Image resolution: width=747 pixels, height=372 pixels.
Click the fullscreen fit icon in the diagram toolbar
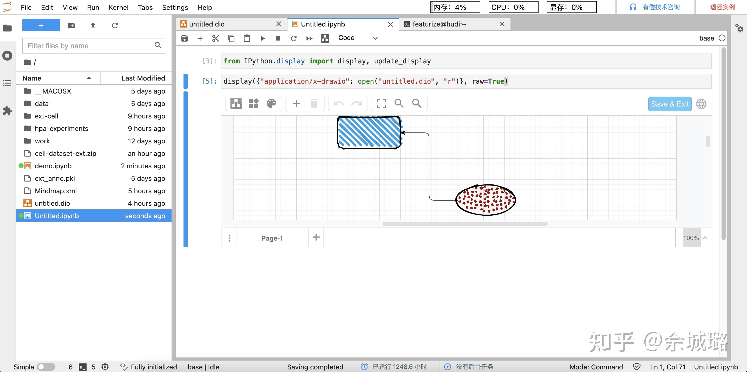pos(381,103)
